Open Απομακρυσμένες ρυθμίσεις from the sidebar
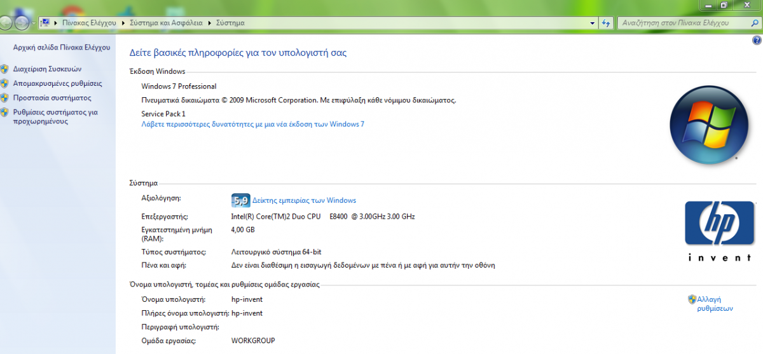 (x=57, y=83)
